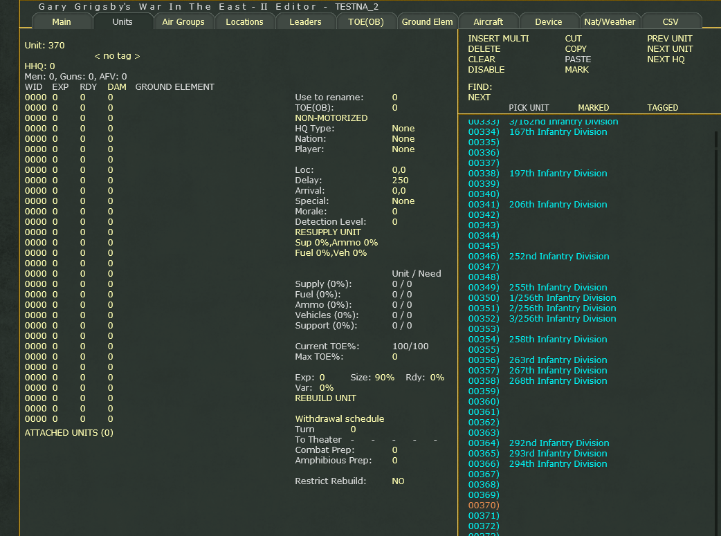Select 252nd Infantry Division in list
The width and height of the screenshot is (721, 536).
(558, 257)
